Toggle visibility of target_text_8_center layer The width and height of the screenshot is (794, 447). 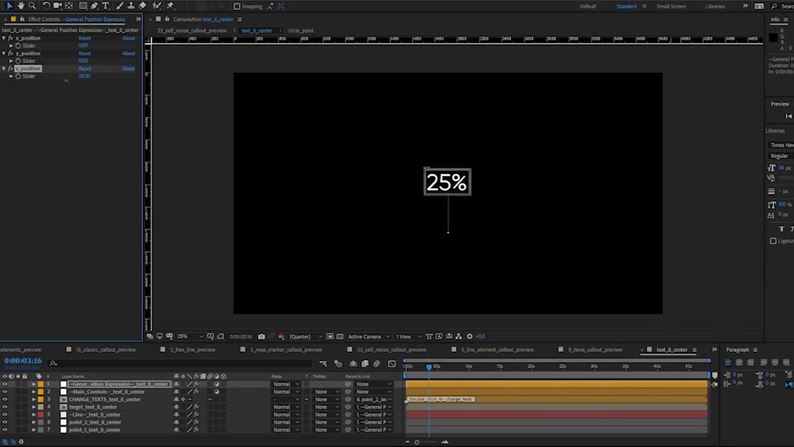click(x=5, y=407)
